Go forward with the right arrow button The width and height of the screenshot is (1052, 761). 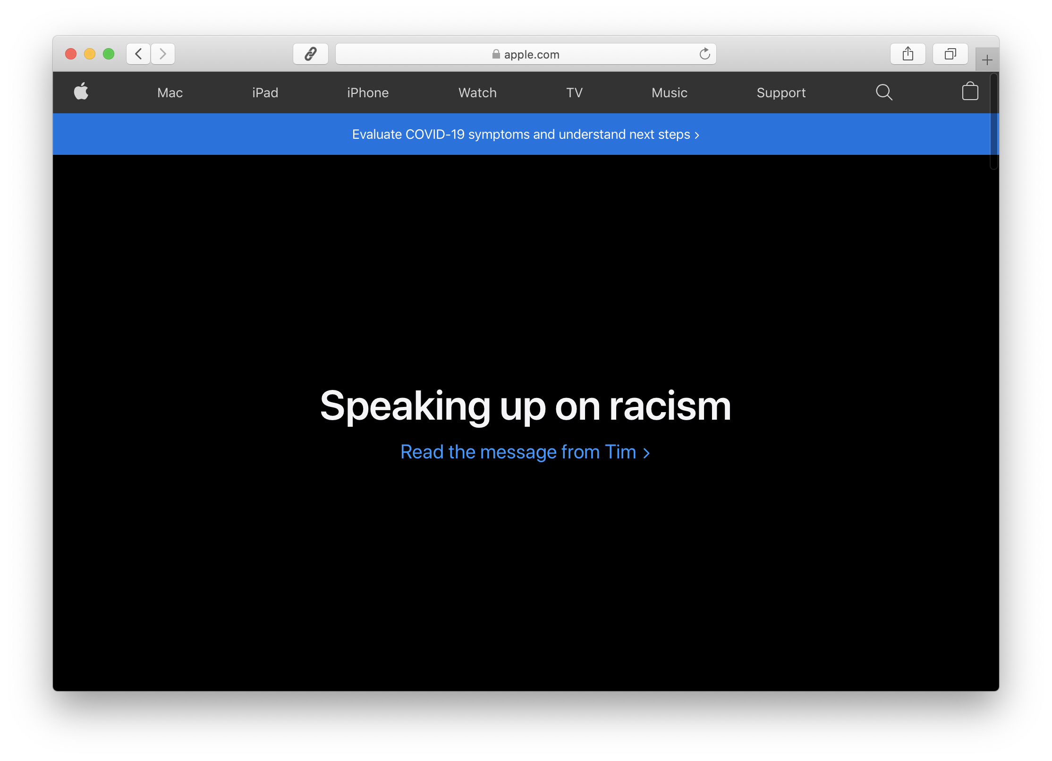163,54
